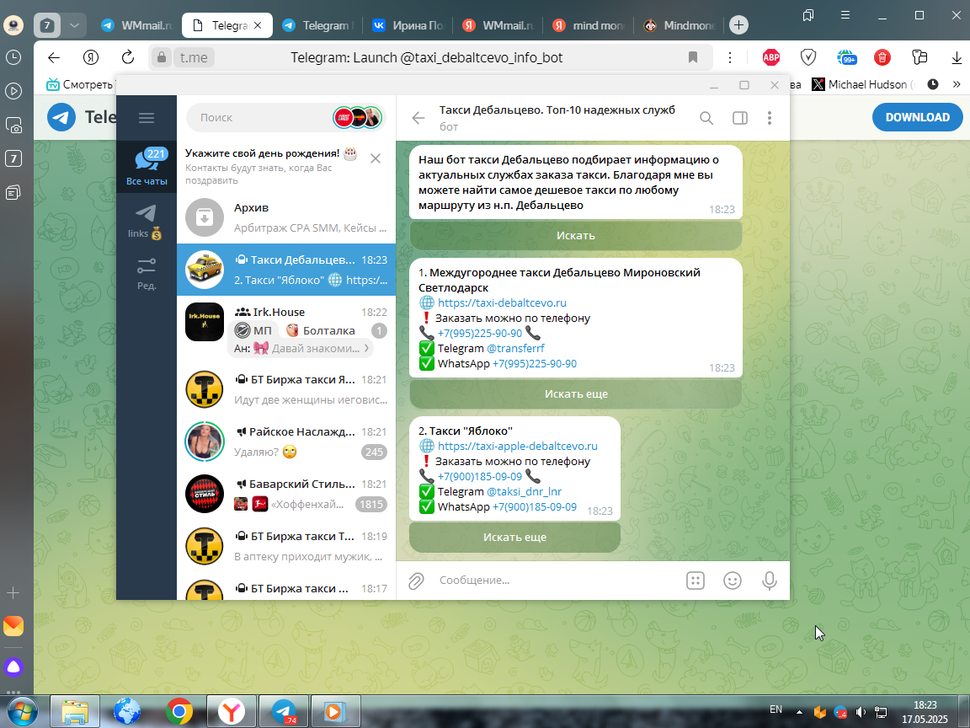The image size is (970, 728).
Task: Open the taxi-apple-debaltcevo.ru link
Action: (x=517, y=446)
